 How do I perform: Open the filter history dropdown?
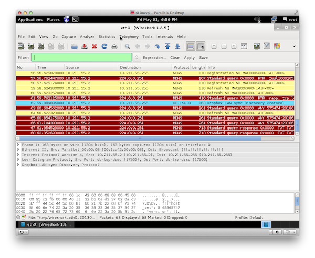(x=136, y=58)
